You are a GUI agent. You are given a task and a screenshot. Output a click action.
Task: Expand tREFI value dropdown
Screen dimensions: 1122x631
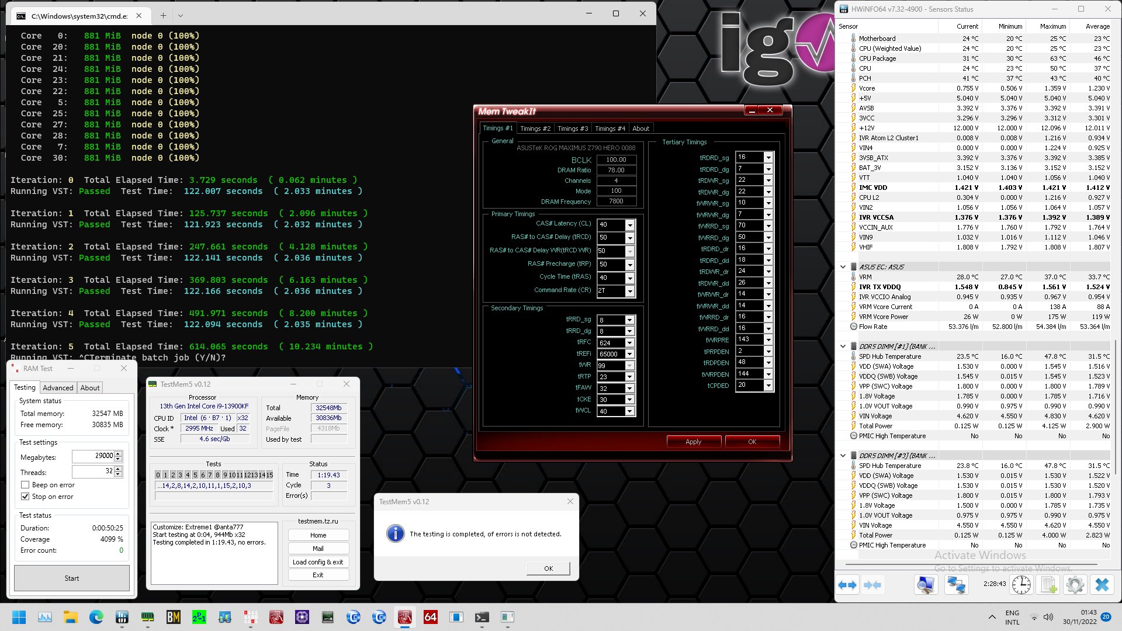coord(629,354)
